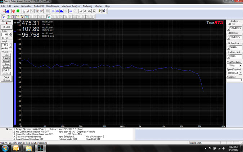Screen dimensions: 243x152
Task: Click the mV units toolbar icon
Action: pyautogui.click(x=81, y=11)
